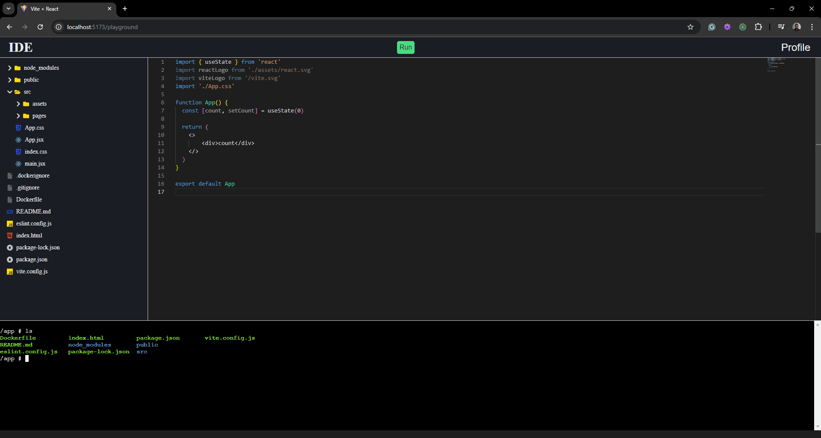Expand the assets folder chevron
Viewport: 821px width, 438px height.
pyautogui.click(x=18, y=104)
